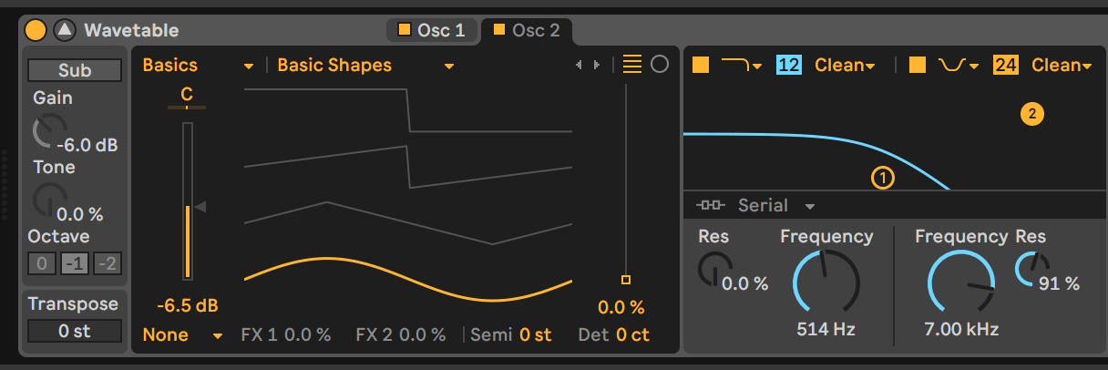Click the Filter 1 Res 0.0 % value
The width and height of the screenshot is (1108, 370).
click(745, 284)
